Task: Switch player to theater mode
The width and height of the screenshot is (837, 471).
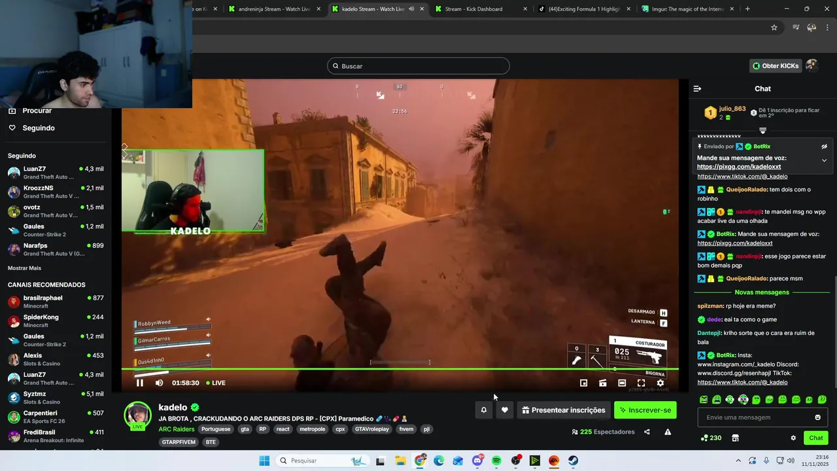Action: (622, 383)
